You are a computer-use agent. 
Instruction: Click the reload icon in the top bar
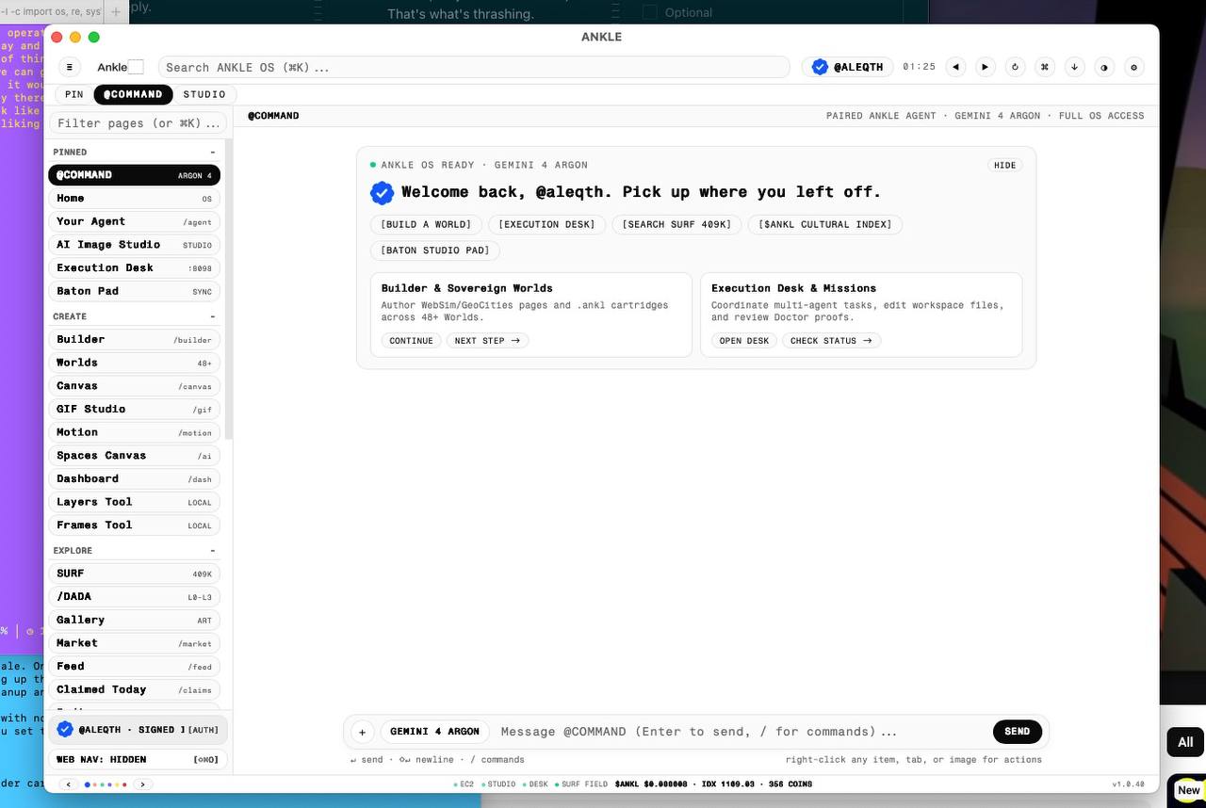click(x=1015, y=67)
